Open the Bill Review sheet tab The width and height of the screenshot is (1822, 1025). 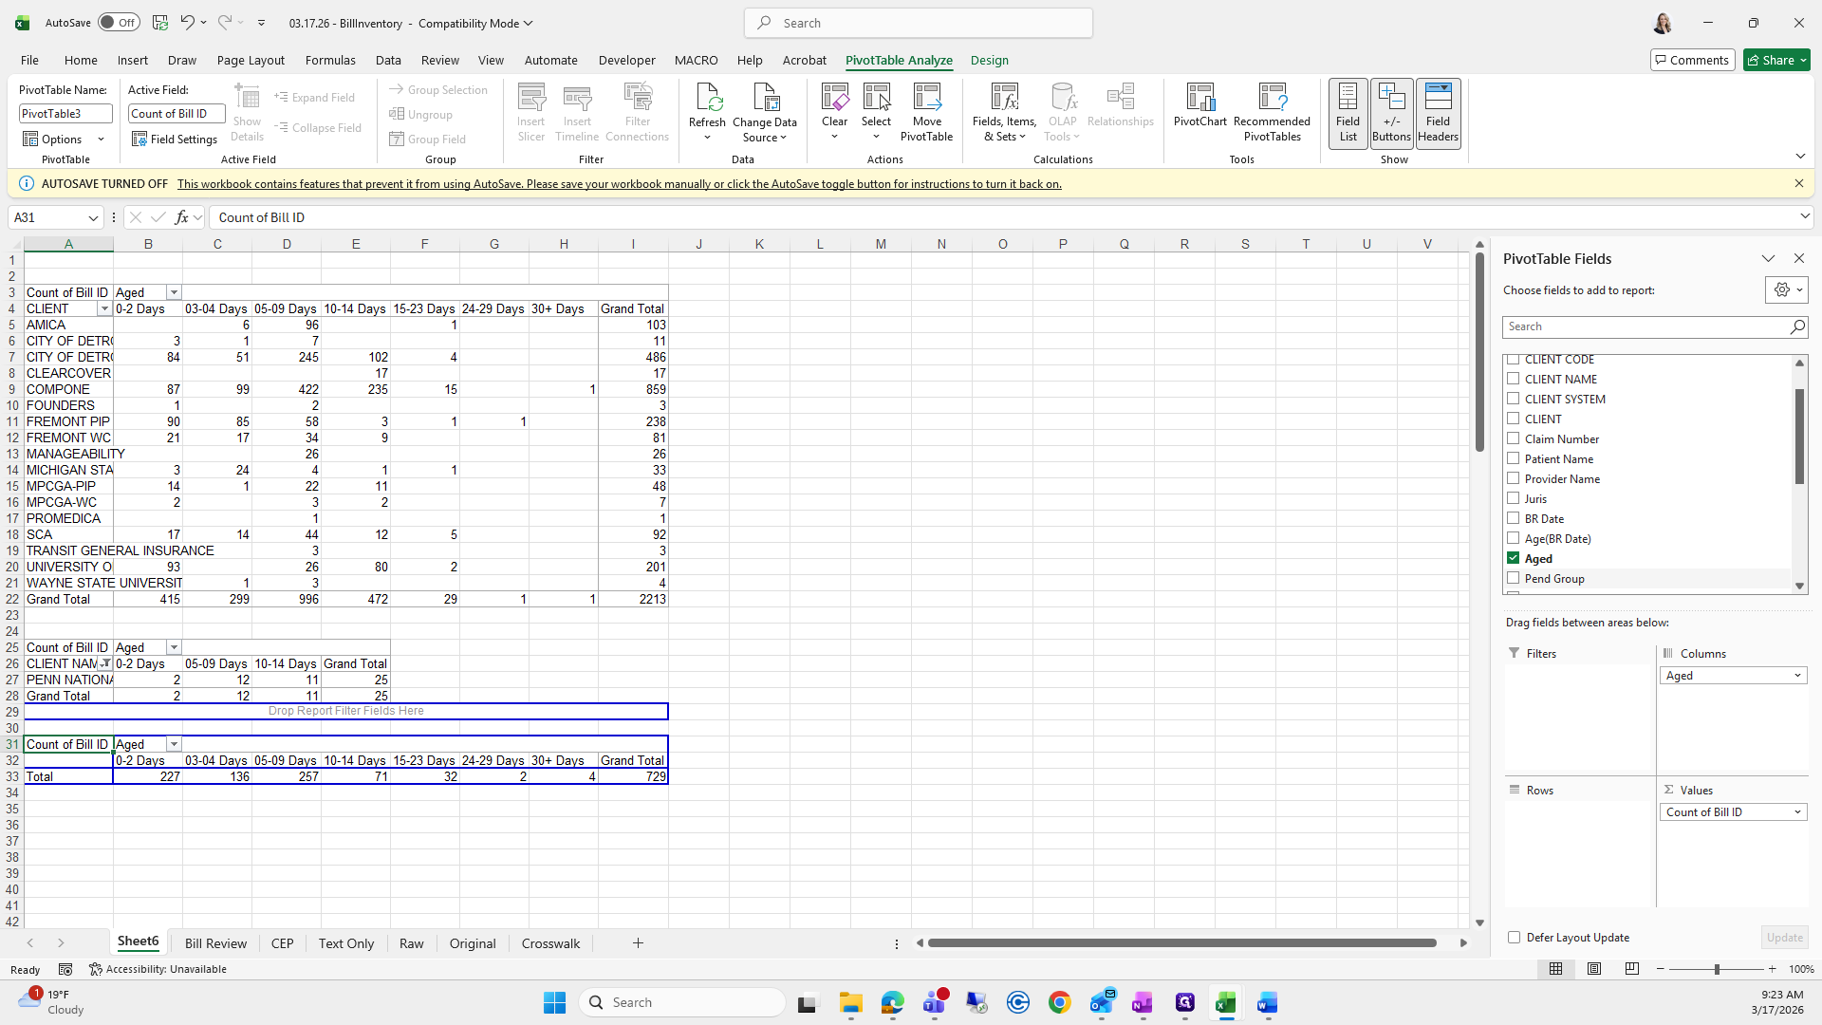215,943
